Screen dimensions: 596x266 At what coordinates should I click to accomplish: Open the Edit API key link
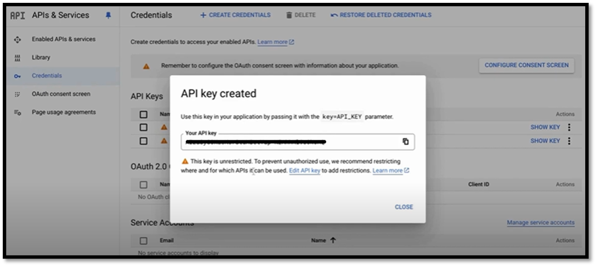pyautogui.click(x=305, y=171)
